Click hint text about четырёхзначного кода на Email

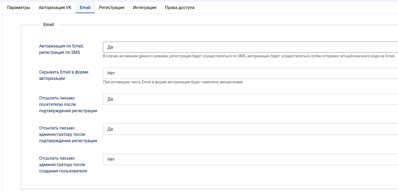pyautogui.click(x=249, y=56)
